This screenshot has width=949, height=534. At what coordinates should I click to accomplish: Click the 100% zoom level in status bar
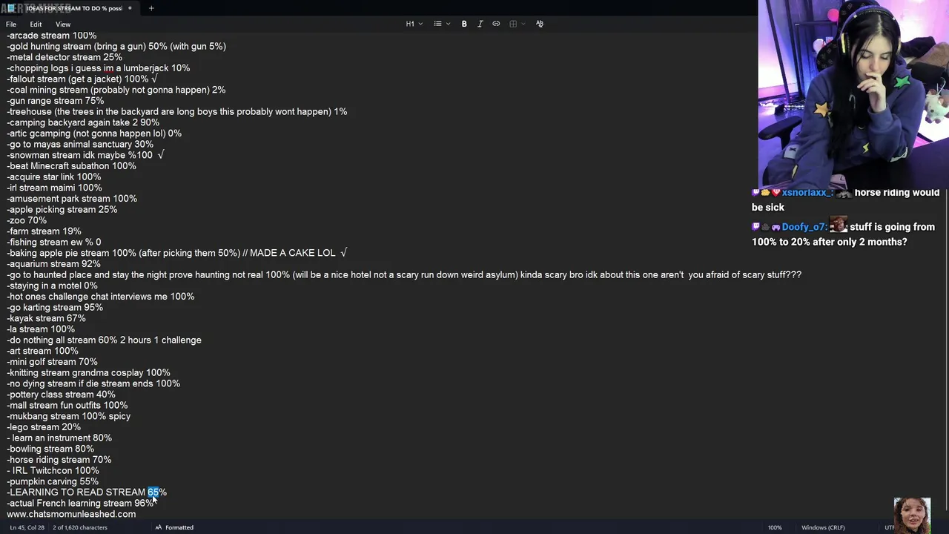click(774, 527)
